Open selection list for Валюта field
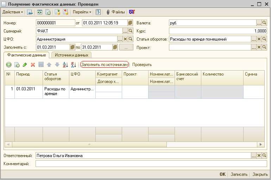This screenshot has height=180, width=271. pos(259,23)
